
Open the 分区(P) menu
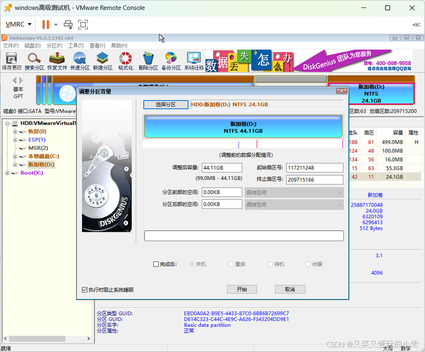54,45
